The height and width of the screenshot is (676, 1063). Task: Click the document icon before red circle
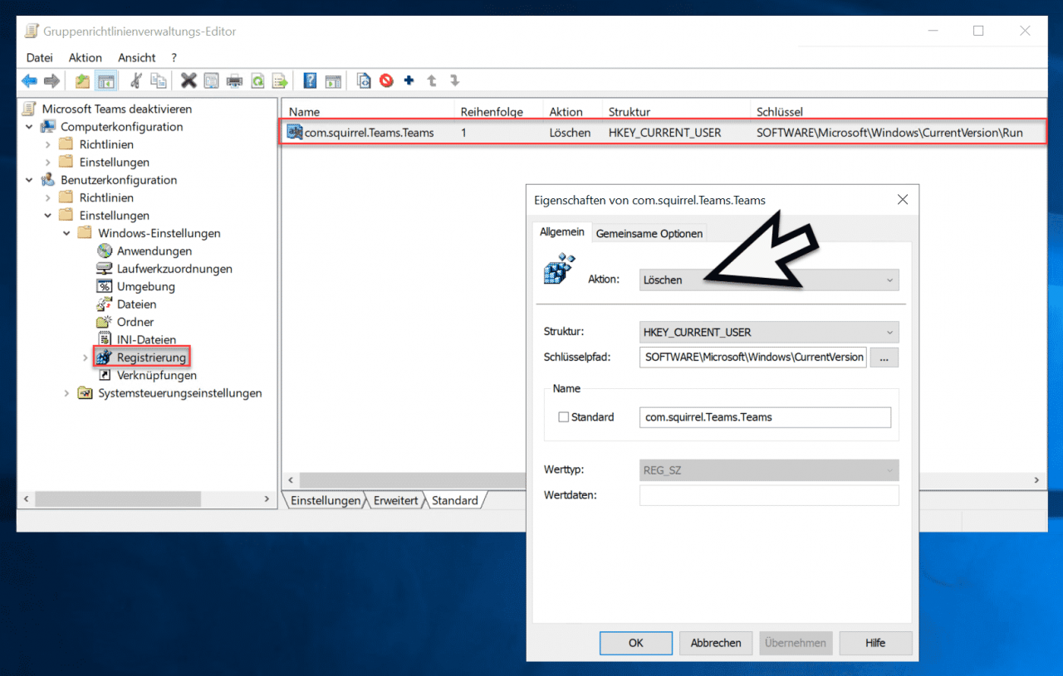click(x=364, y=80)
